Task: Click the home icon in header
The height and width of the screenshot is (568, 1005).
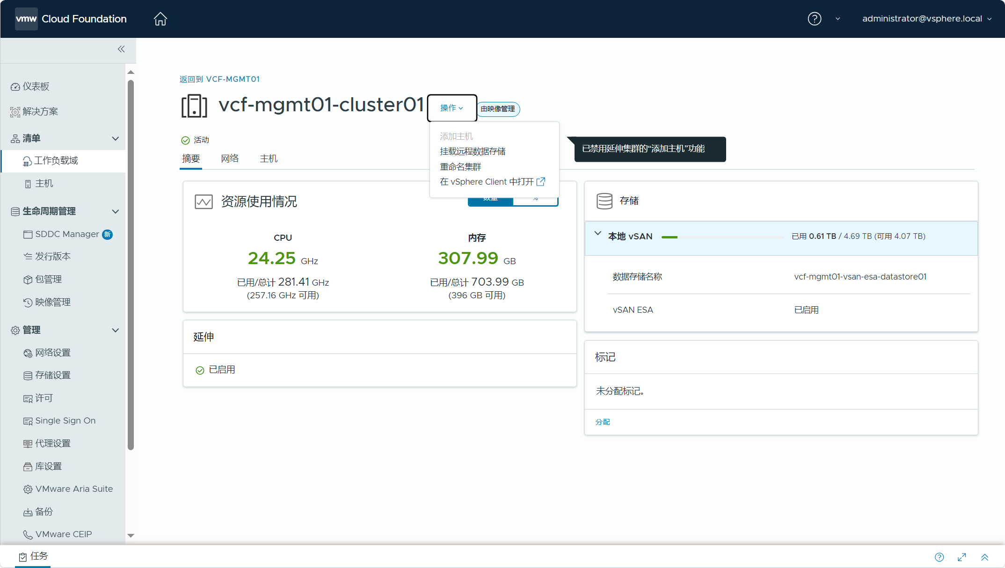Action: pyautogui.click(x=160, y=19)
